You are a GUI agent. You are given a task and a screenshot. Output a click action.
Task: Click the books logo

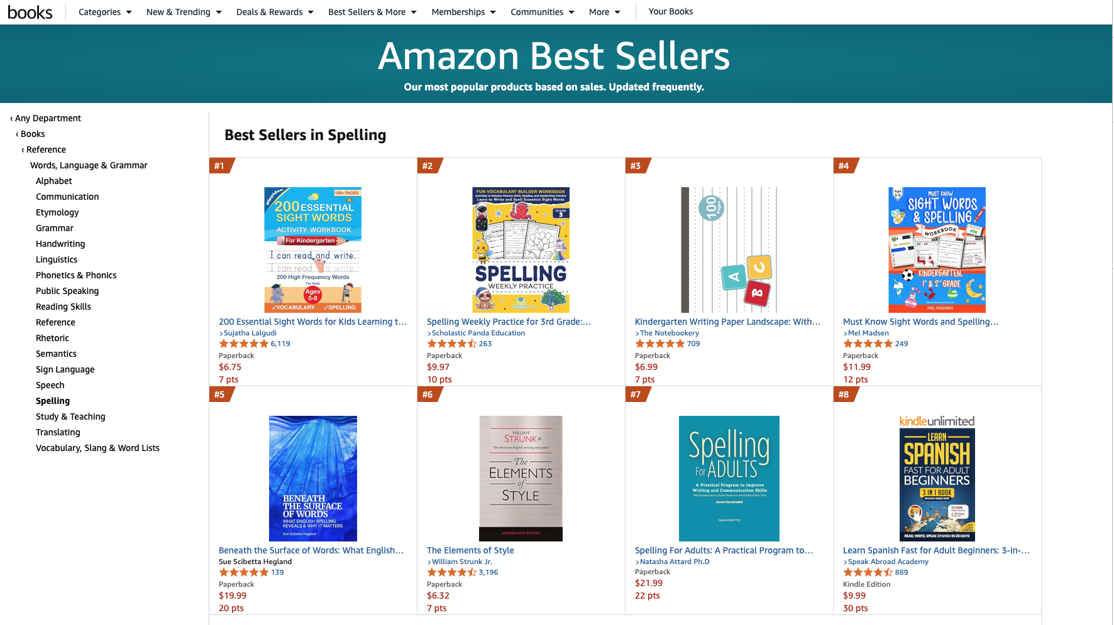tap(30, 12)
